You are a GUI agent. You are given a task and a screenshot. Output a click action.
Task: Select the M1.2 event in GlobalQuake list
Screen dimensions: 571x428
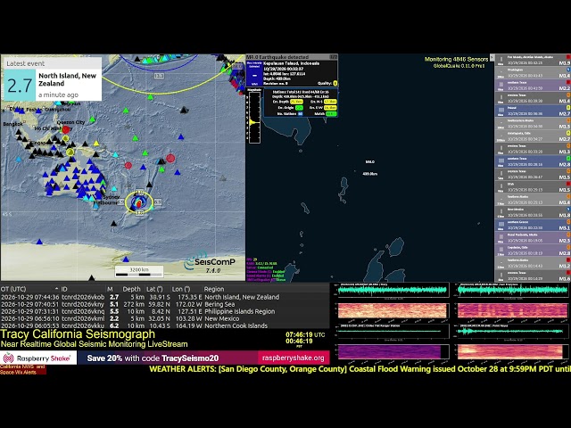[533, 264]
